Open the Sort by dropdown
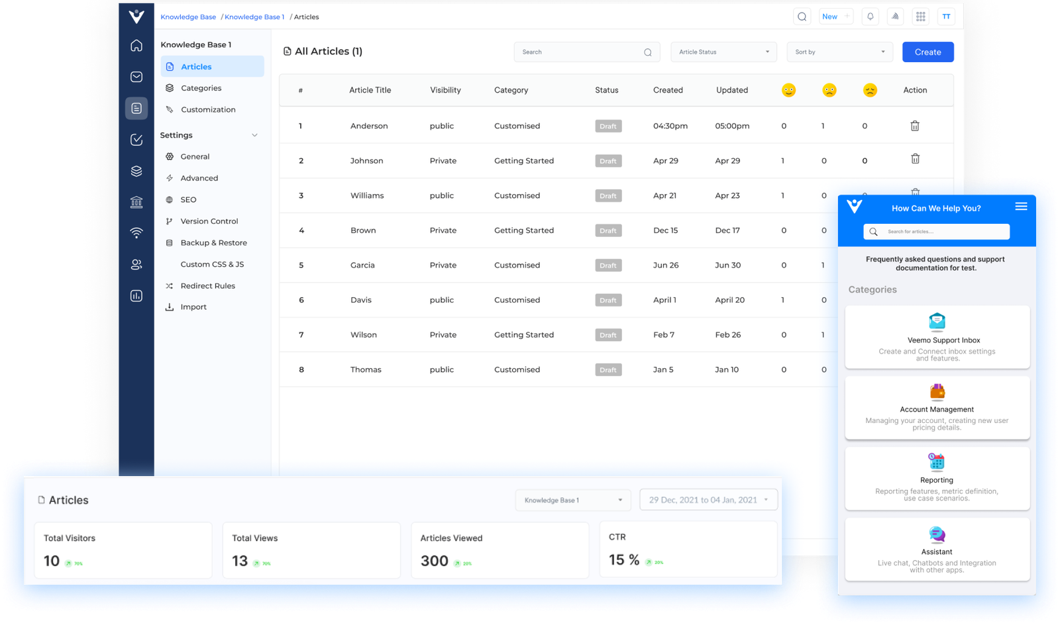 click(x=839, y=52)
